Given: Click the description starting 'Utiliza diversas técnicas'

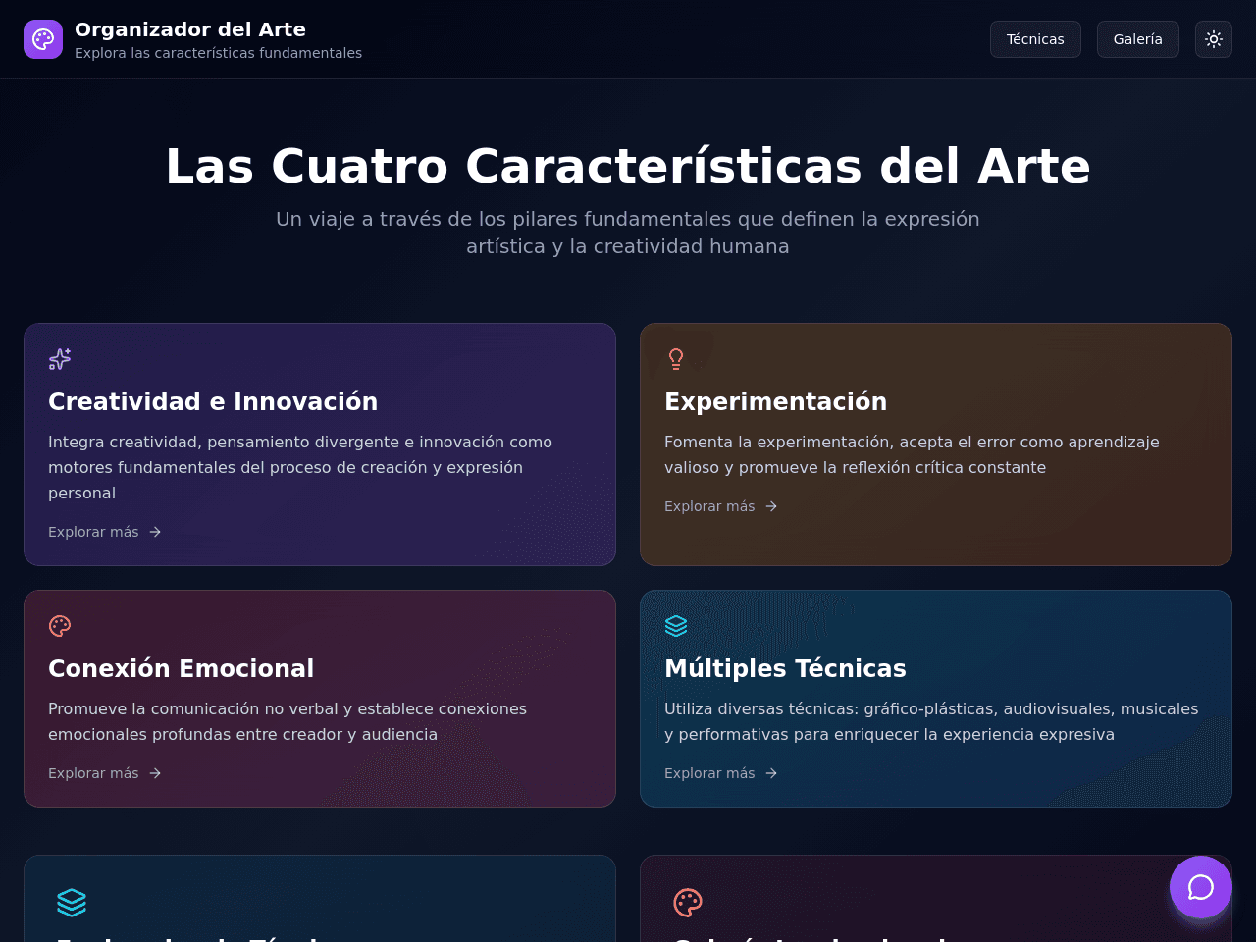Looking at the screenshot, I should 931,722.
